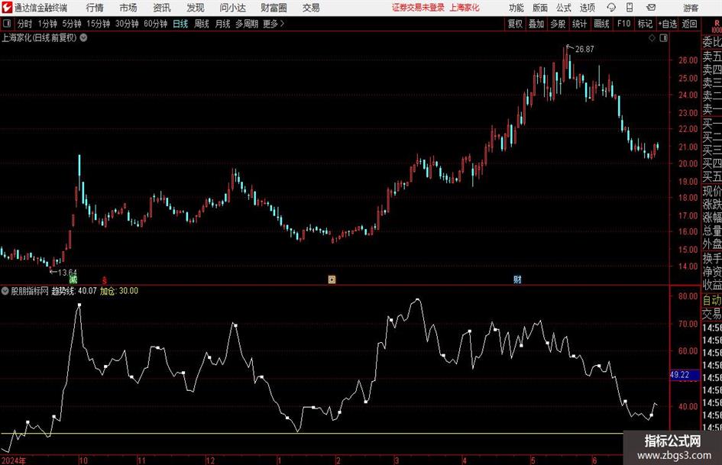Switch to the 60分钟 period tab

point(156,24)
